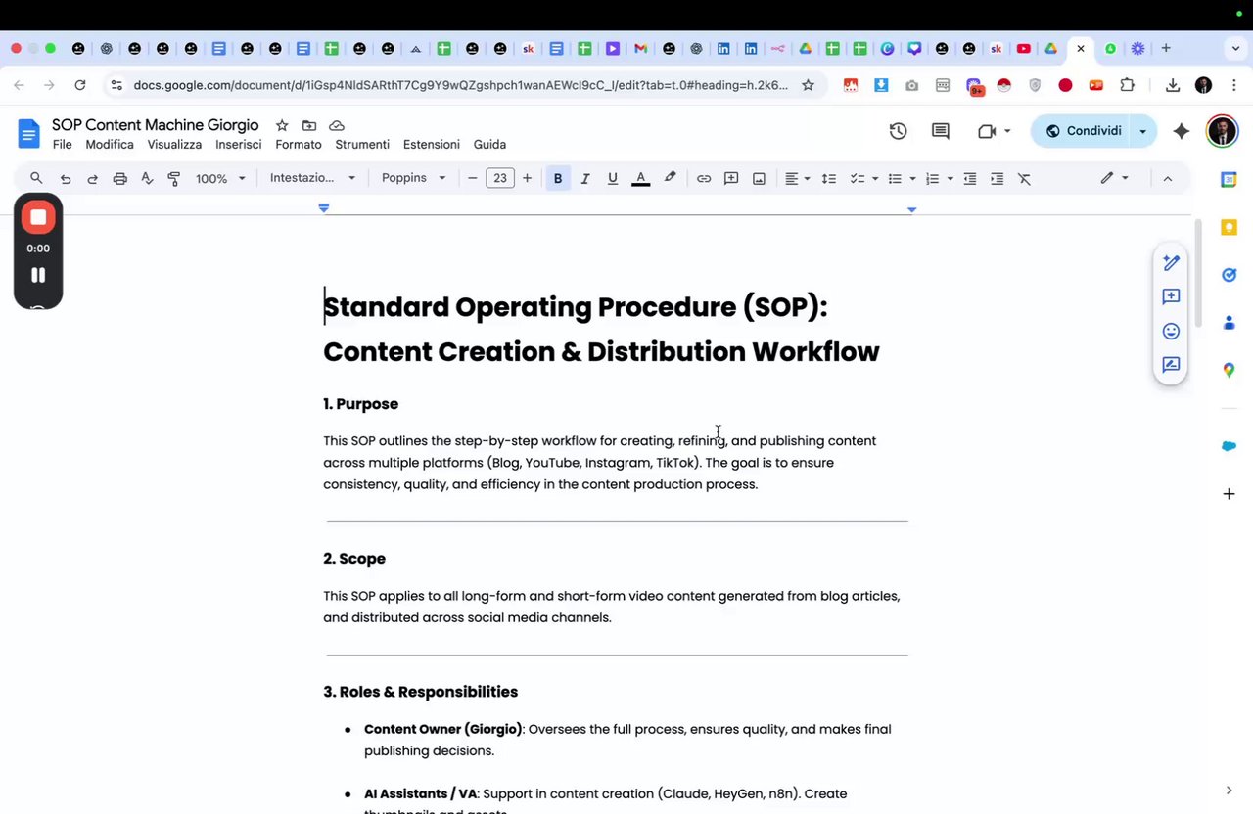Viewport: 1253px width, 814px height.
Task: Open the bulleted list dropdown
Action: pos(901,178)
